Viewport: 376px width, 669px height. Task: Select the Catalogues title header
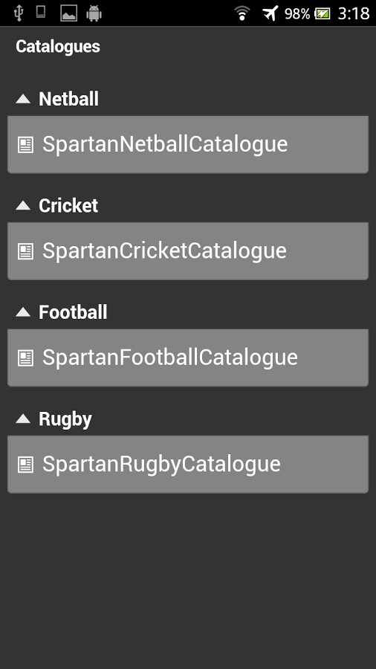point(58,47)
